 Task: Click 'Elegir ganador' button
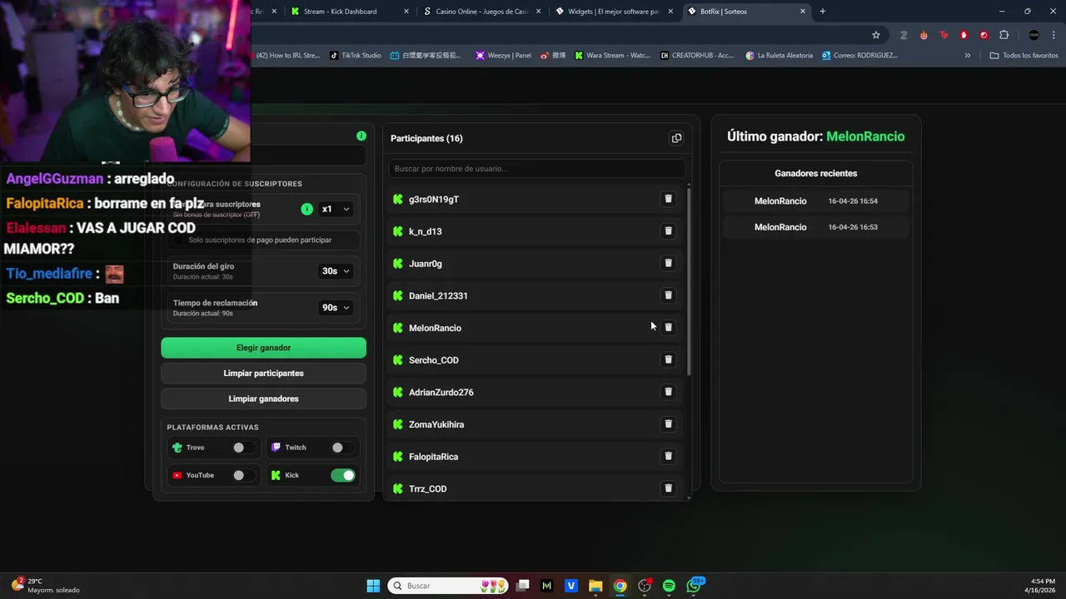(x=263, y=348)
